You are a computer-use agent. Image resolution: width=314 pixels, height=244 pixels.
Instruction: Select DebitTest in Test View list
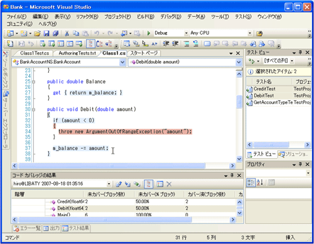click(278, 96)
